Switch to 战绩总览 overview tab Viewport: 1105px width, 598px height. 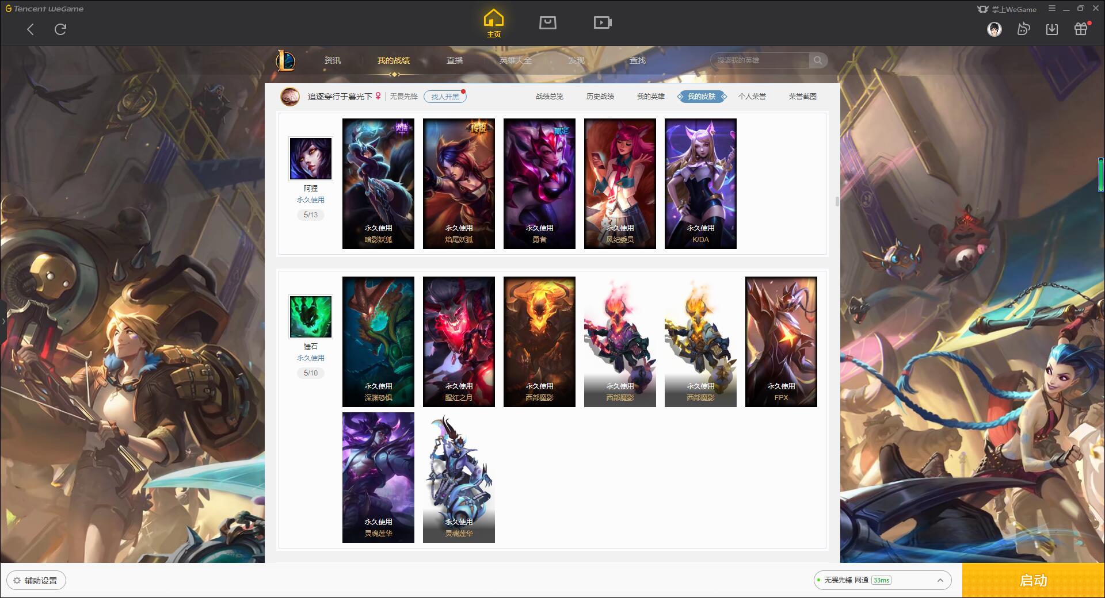coord(550,97)
